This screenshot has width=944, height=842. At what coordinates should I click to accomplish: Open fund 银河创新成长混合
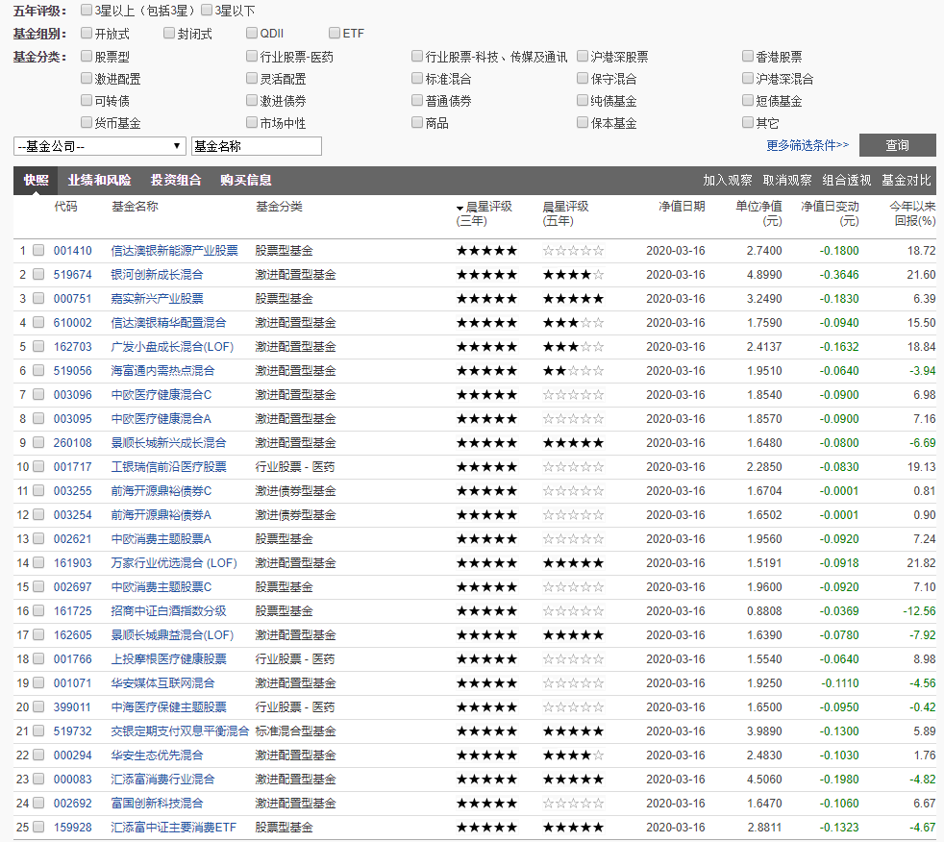click(x=157, y=275)
